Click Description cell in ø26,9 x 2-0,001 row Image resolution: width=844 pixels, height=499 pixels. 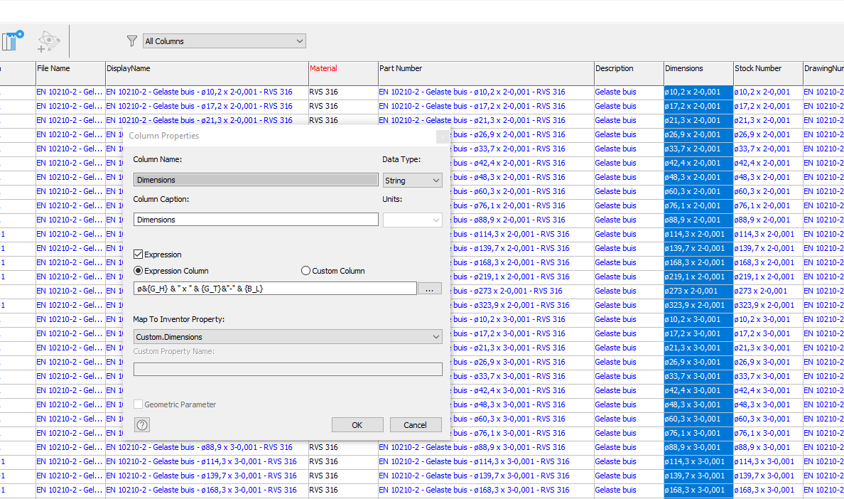629,134
